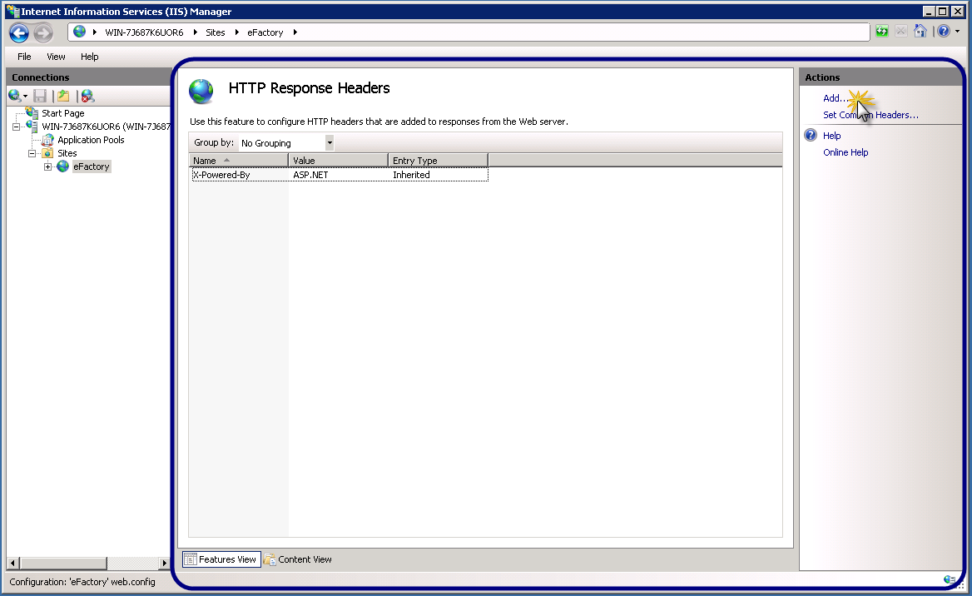This screenshot has height=596, width=972.
Task: Open the Help menu in the menu bar
Action: pos(89,57)
